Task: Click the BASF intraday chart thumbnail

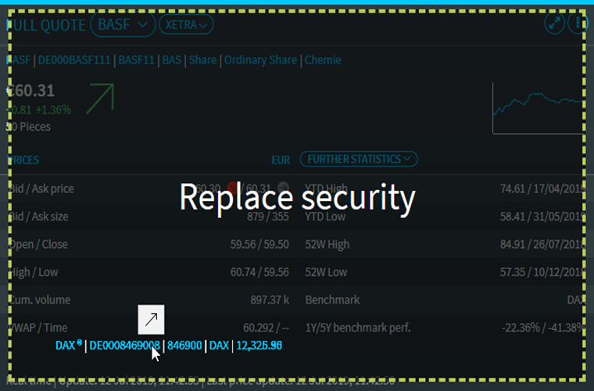Action: 538,109
